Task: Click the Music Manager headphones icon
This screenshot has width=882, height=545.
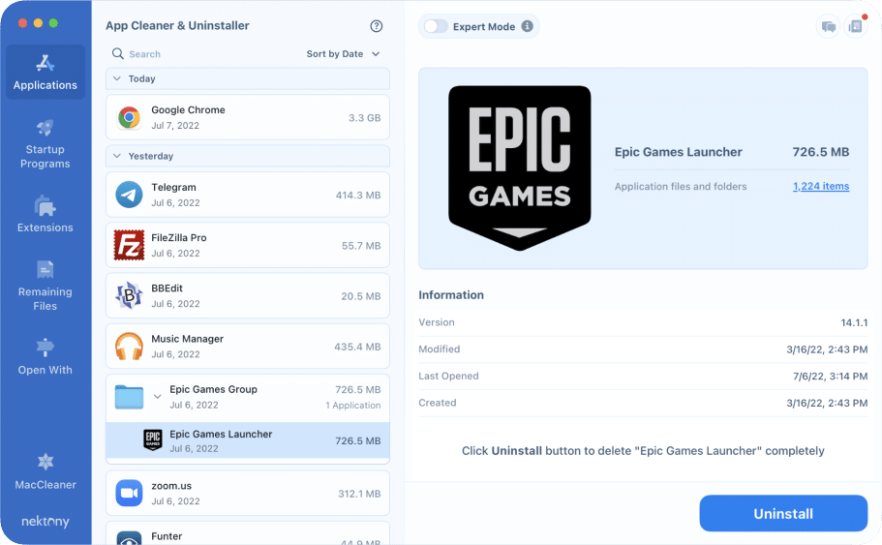Action: (x=129, y=346)
